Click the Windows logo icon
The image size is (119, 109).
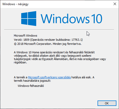[29, 19]
